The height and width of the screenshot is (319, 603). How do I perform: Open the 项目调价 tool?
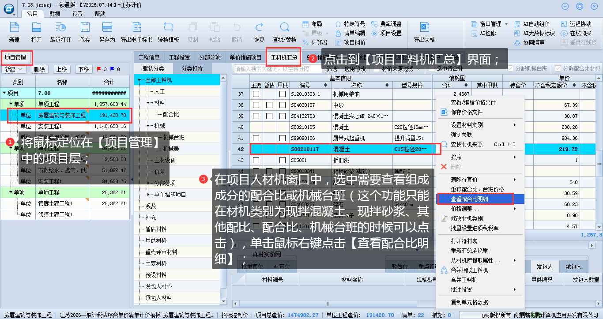tap(339, 42)
